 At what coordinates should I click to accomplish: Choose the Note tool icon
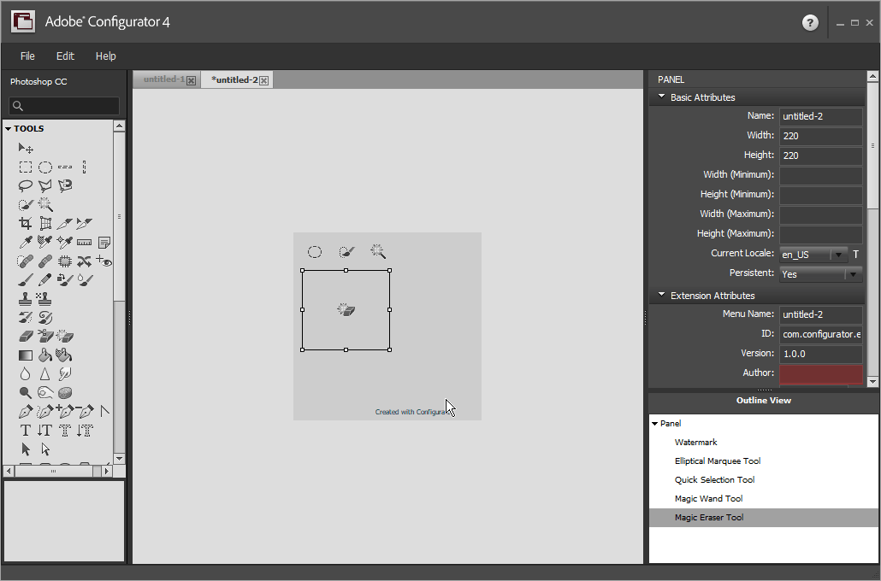[104, 243]
